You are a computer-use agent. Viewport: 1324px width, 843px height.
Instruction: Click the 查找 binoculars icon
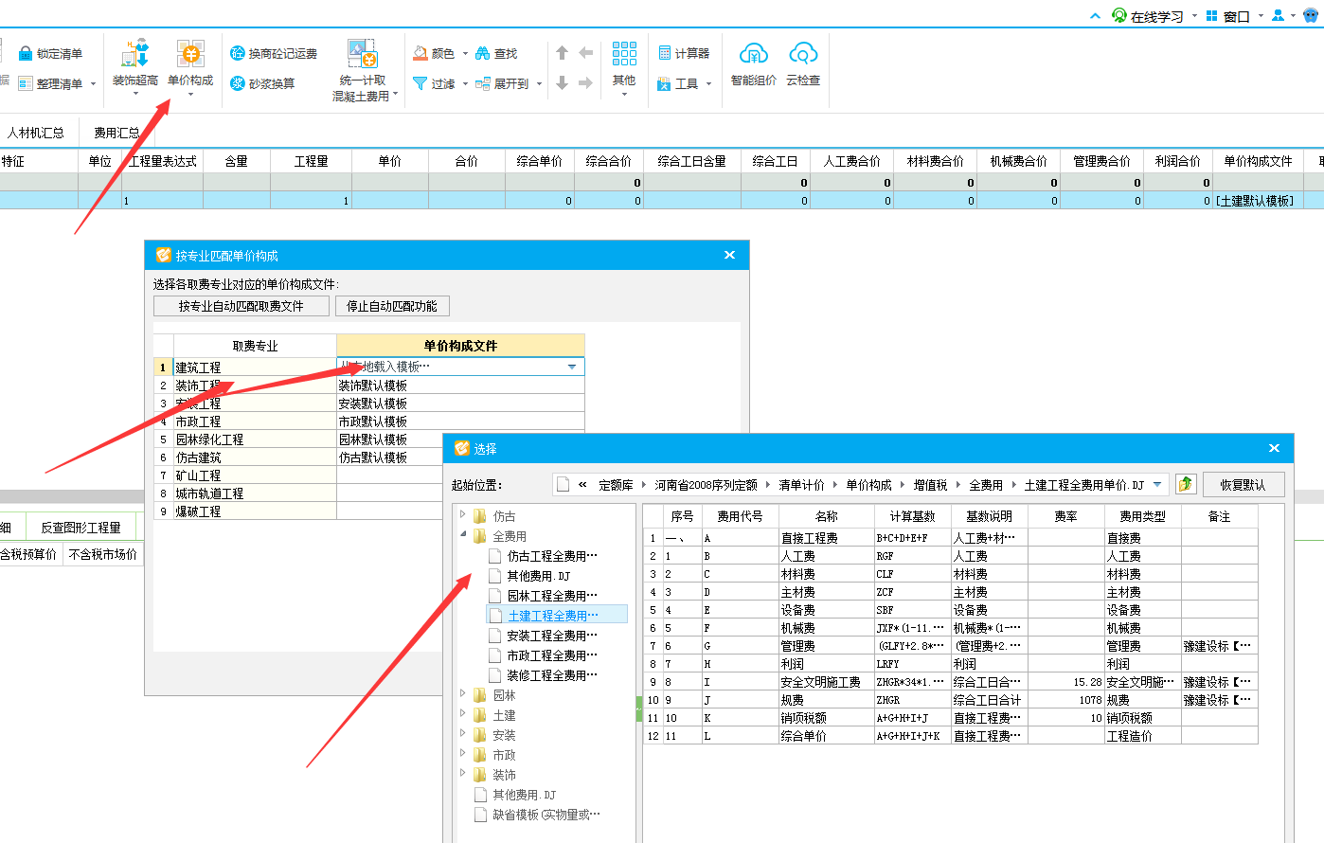(483, 54)
